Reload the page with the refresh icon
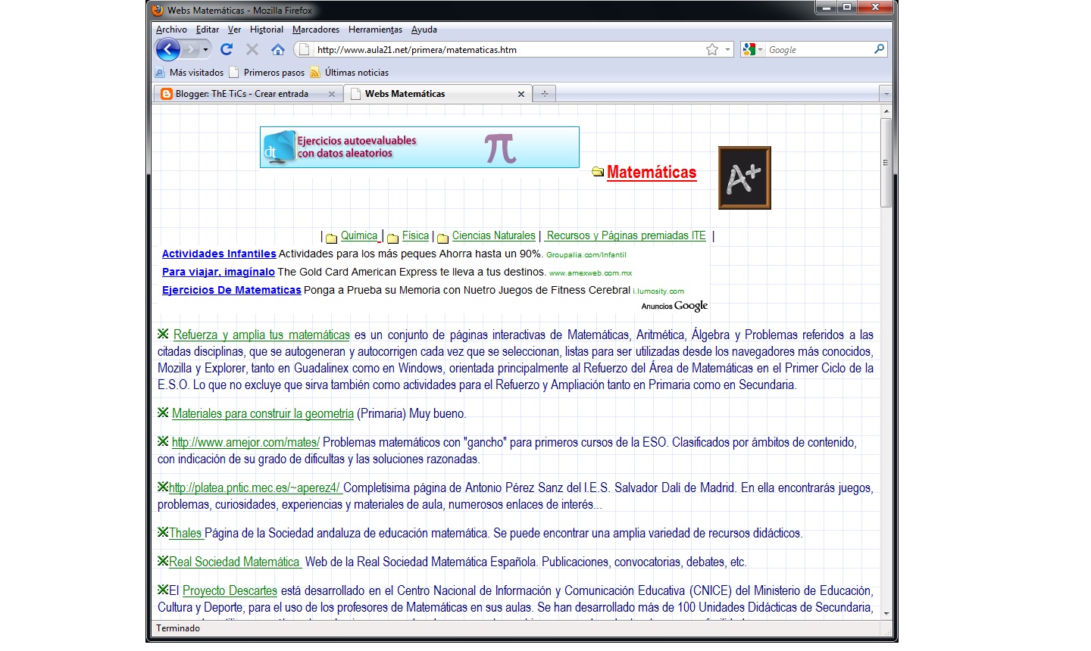This screenshot has width=1091, height=651. 226,49
